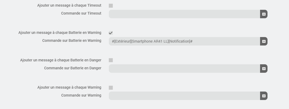Screen dimensions: 289x109
Task: Click into Commande sur Batterie en Danger field
Action: click(x=184, y=69)
